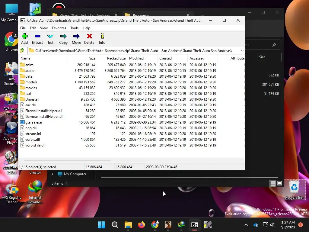Viewport: 309px width, 232px height.
Task: Select the ogg.dll file
Action: click(31, 128)
